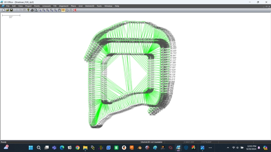Save project using floppy disk icon
The height and width of the screenshot is (152, 271).
[11, 10]
